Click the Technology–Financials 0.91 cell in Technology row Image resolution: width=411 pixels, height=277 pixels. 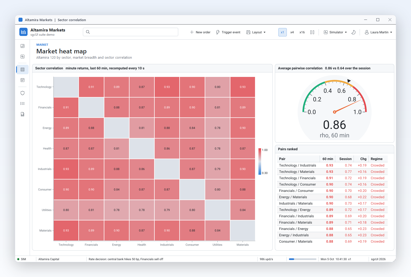click(91, 87)
